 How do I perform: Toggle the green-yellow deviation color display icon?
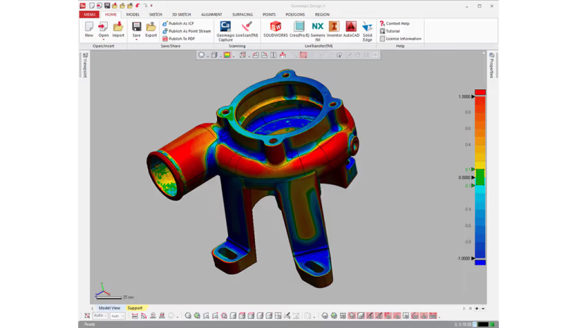coord(227,55)
